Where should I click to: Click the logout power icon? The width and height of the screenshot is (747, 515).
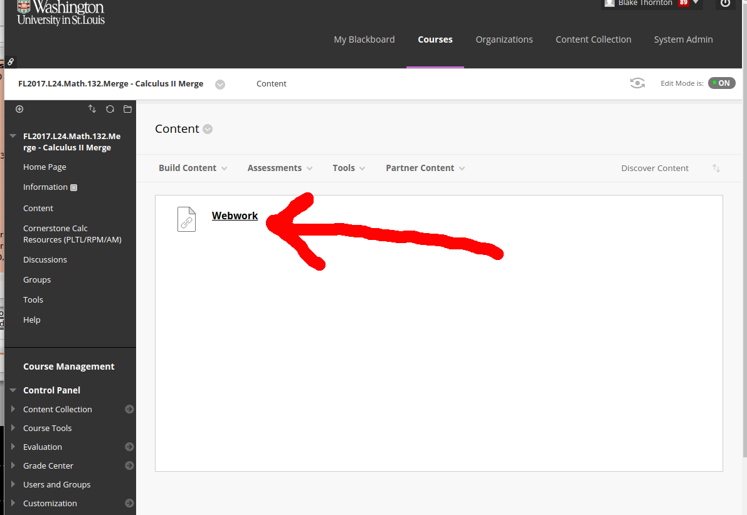click(x=725, y=3)
